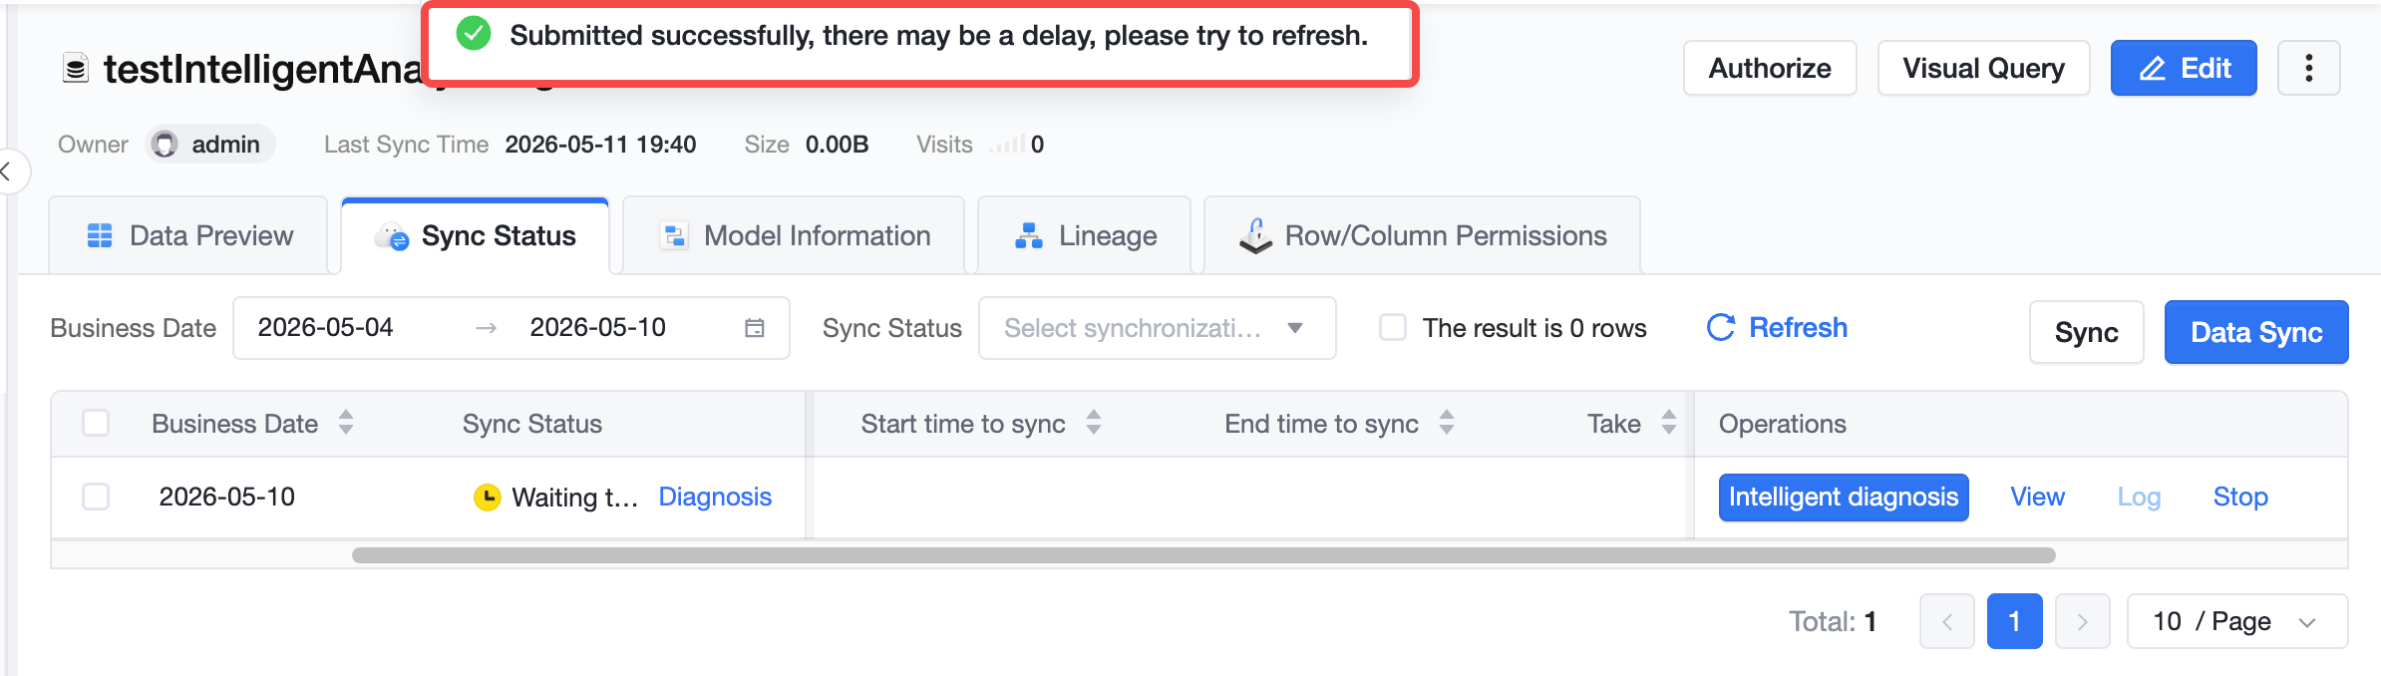Click the sort arrows on Business Date column

[x=346, y=423]
